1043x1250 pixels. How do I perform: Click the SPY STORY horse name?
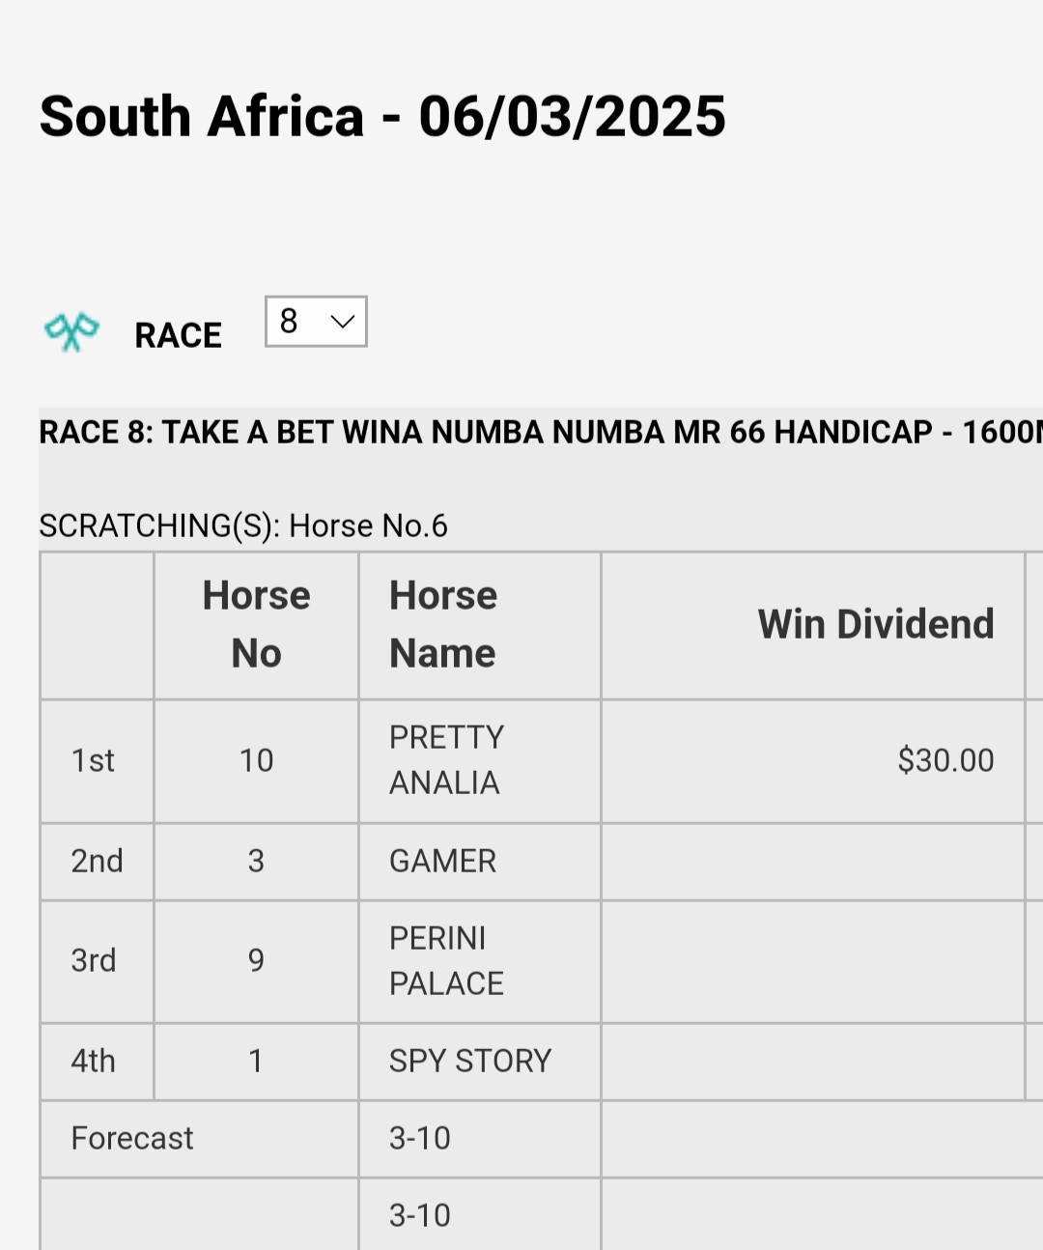pos(469,1061)
